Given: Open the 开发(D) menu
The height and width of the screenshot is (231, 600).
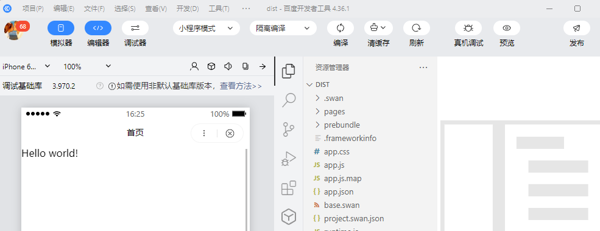Looking at the screenshot, I should (188, 9).
